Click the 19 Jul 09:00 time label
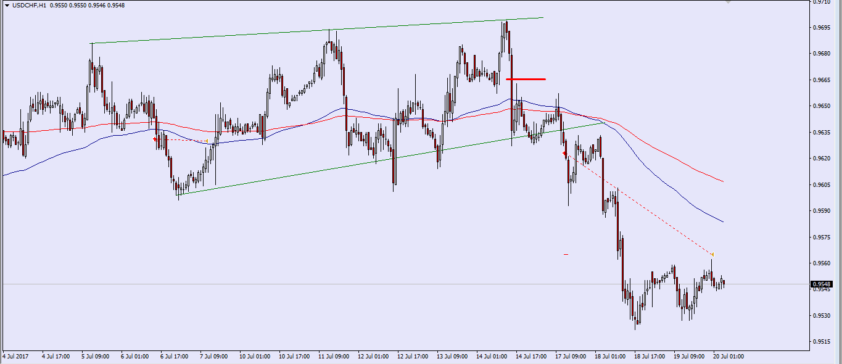 (x=688, y=356)
